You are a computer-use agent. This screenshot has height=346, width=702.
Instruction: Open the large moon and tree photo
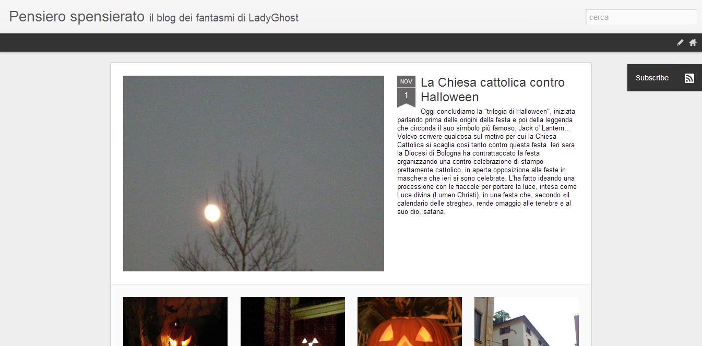[254, 173]
